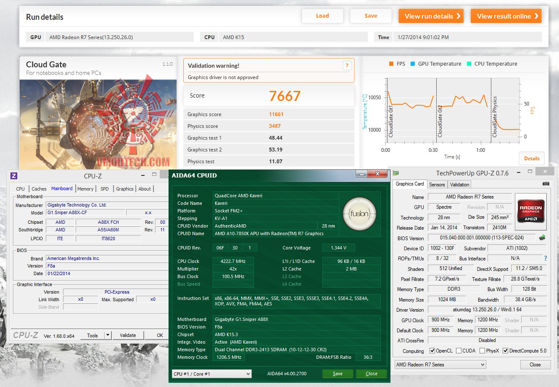Click the teal CPU Temperature legend swatch

[x=469, y=64]
